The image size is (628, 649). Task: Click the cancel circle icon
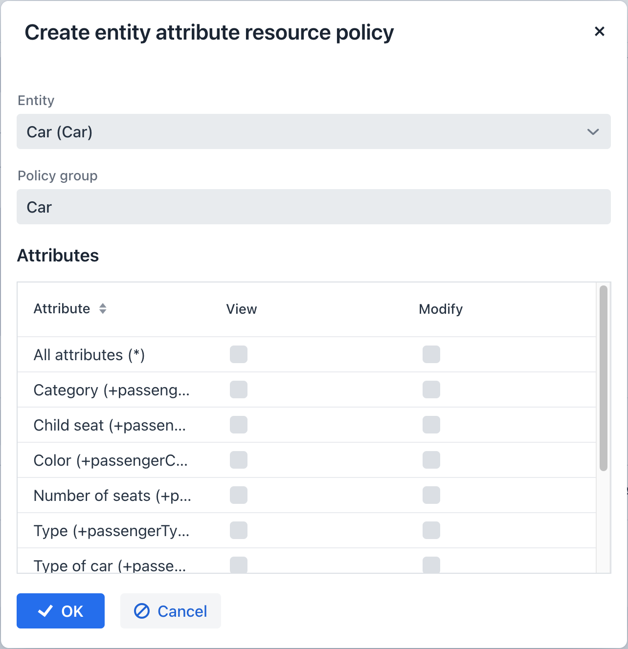141,611
